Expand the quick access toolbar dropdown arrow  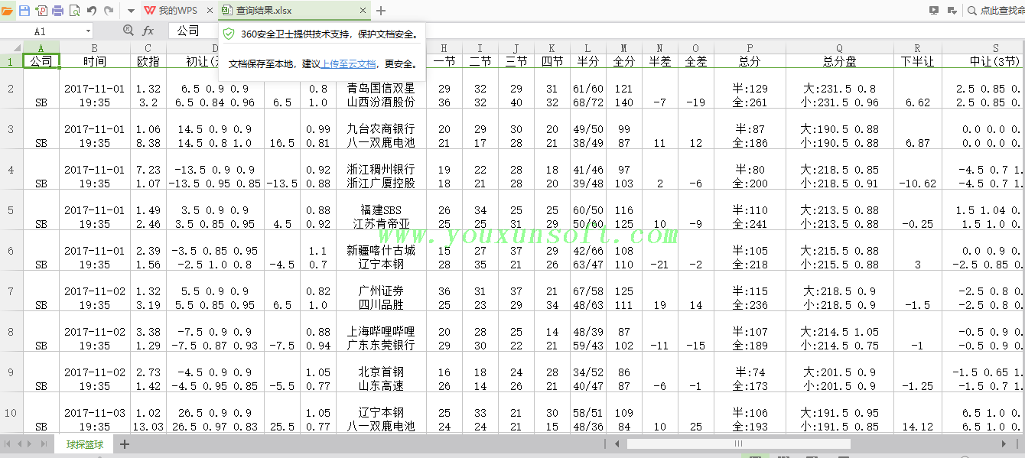coord(131,11)
